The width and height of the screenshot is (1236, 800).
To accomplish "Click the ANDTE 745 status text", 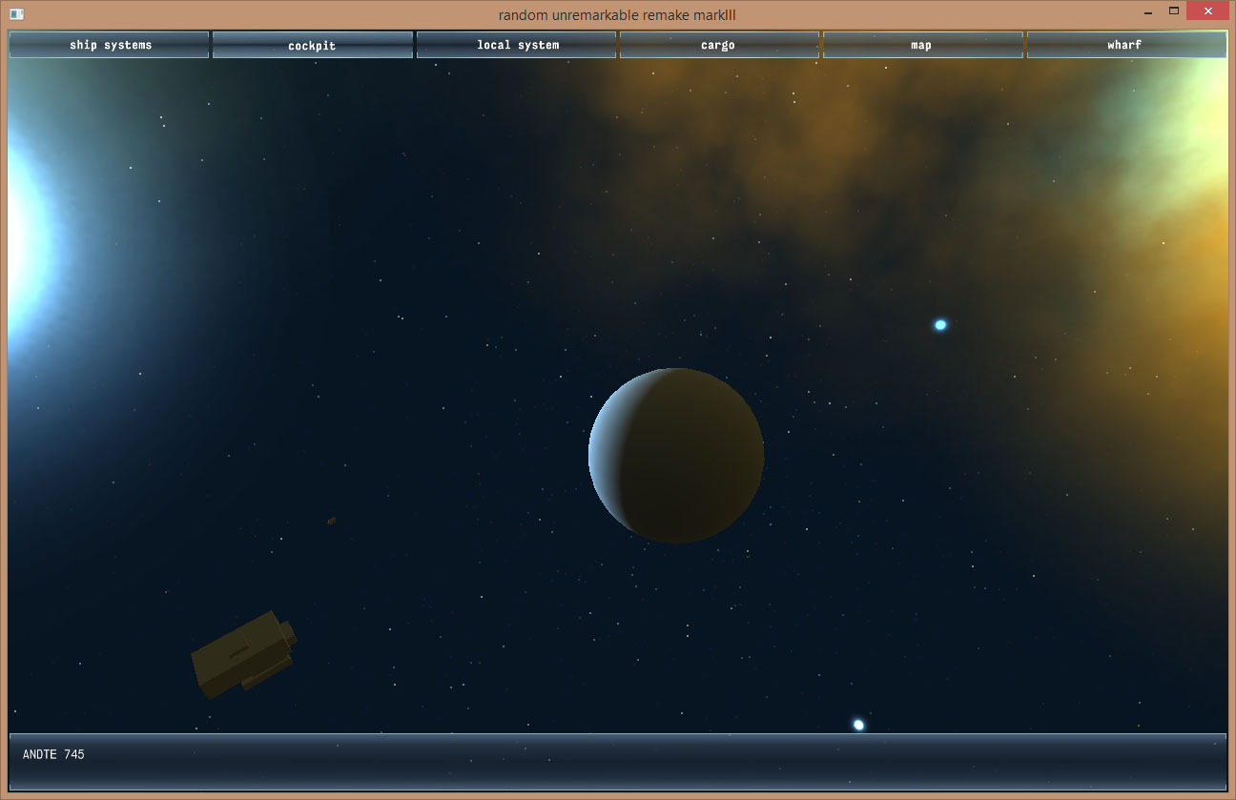I will pyautogui.click(x=53, y=754).
